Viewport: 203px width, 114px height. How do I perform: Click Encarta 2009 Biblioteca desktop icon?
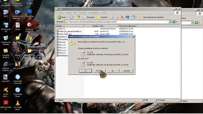coord(18,15)
